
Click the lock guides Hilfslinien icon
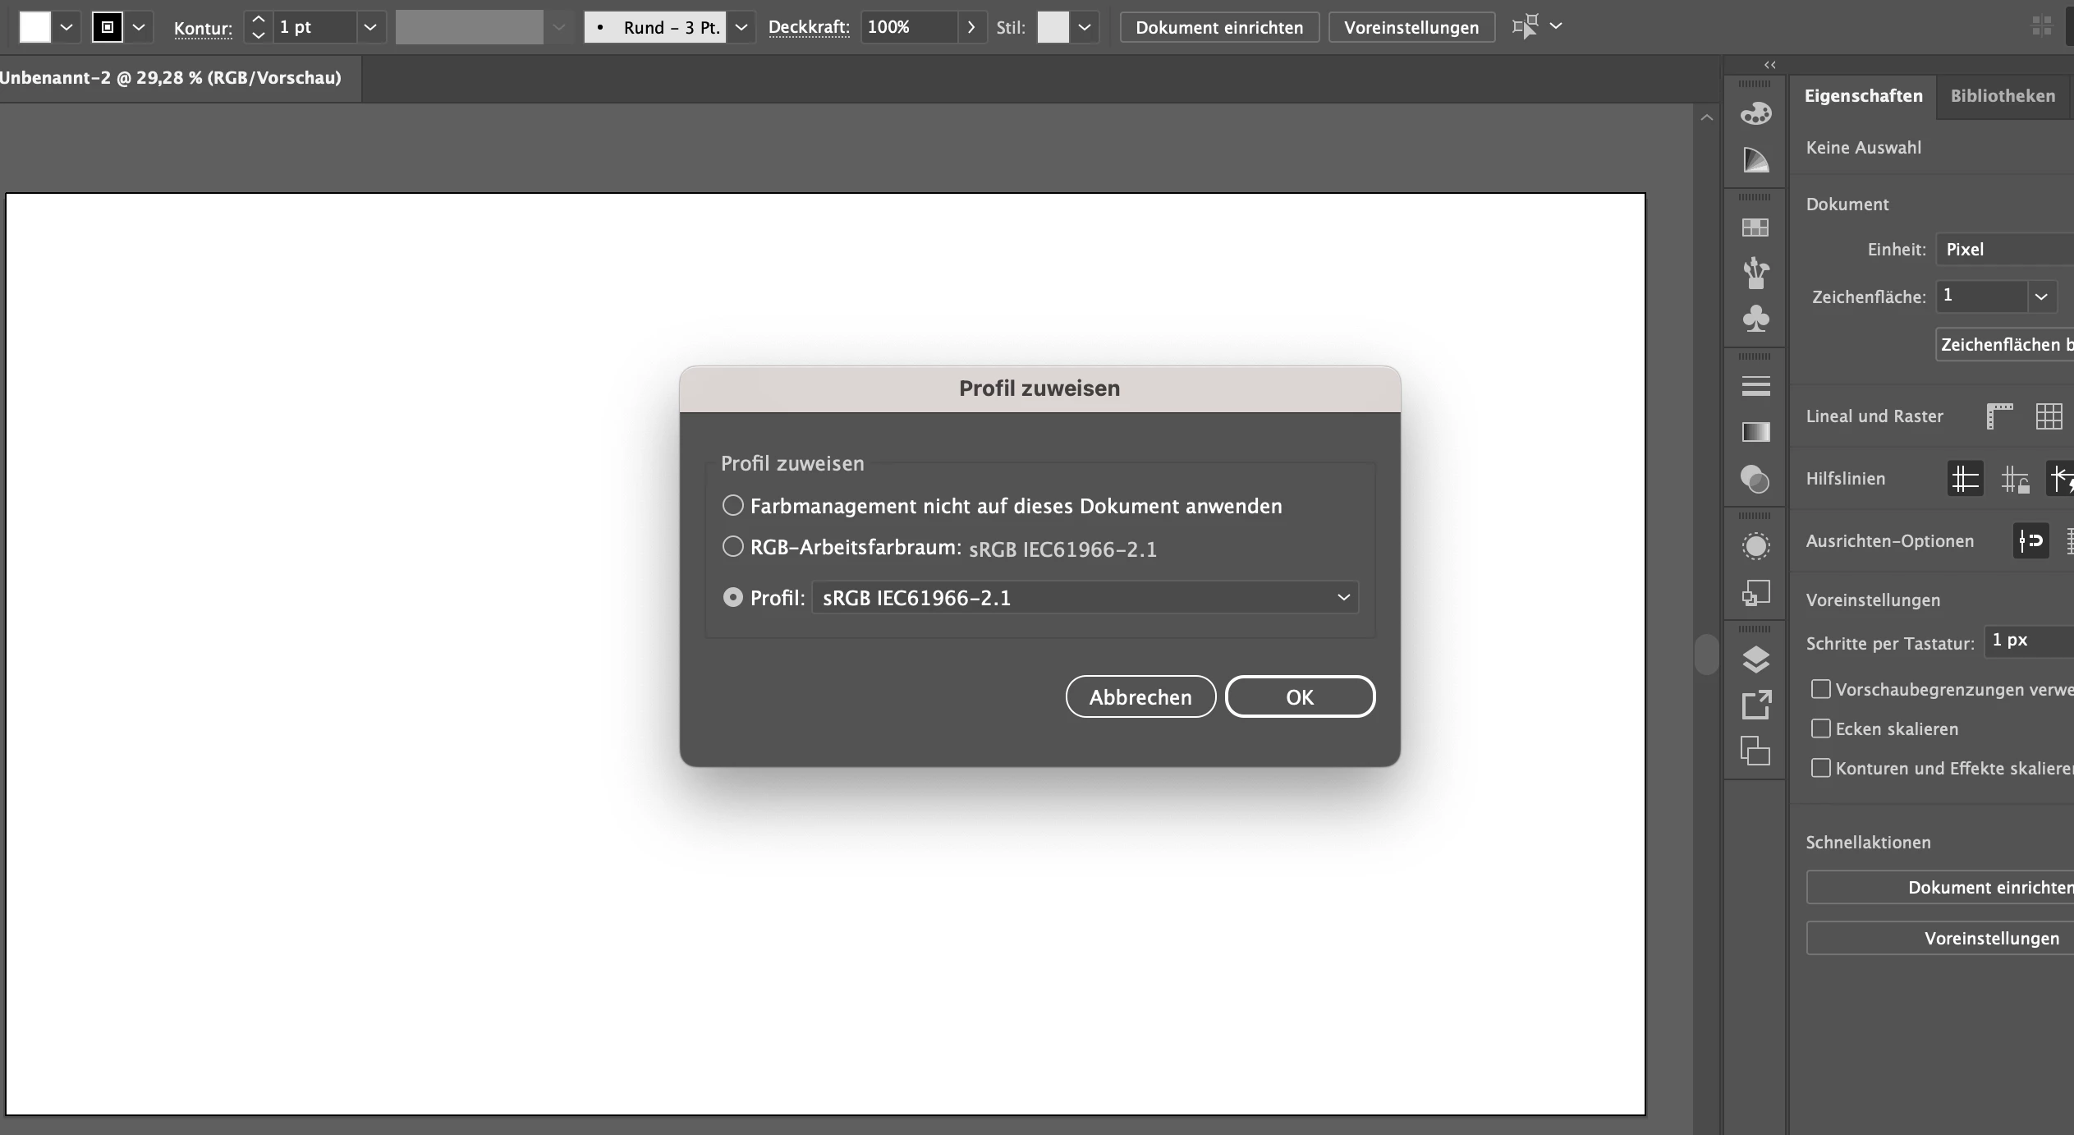[2015, 479]
